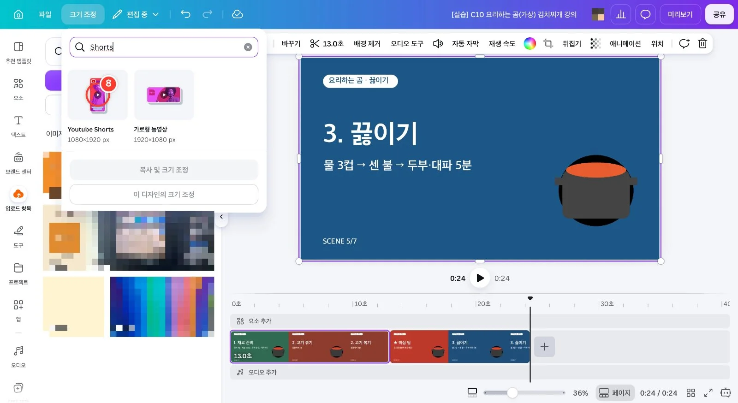Delete selected element with trash icon
This screenshot has height=403, width=738.
click(702, 43)
